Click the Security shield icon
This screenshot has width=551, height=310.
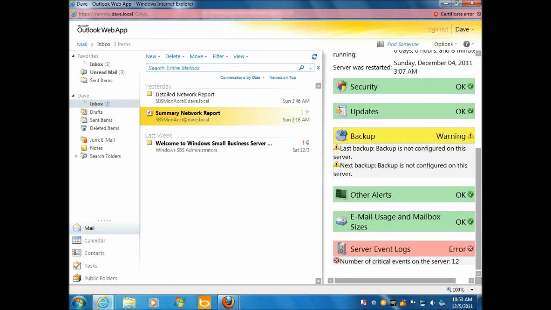tap(341, 86)
